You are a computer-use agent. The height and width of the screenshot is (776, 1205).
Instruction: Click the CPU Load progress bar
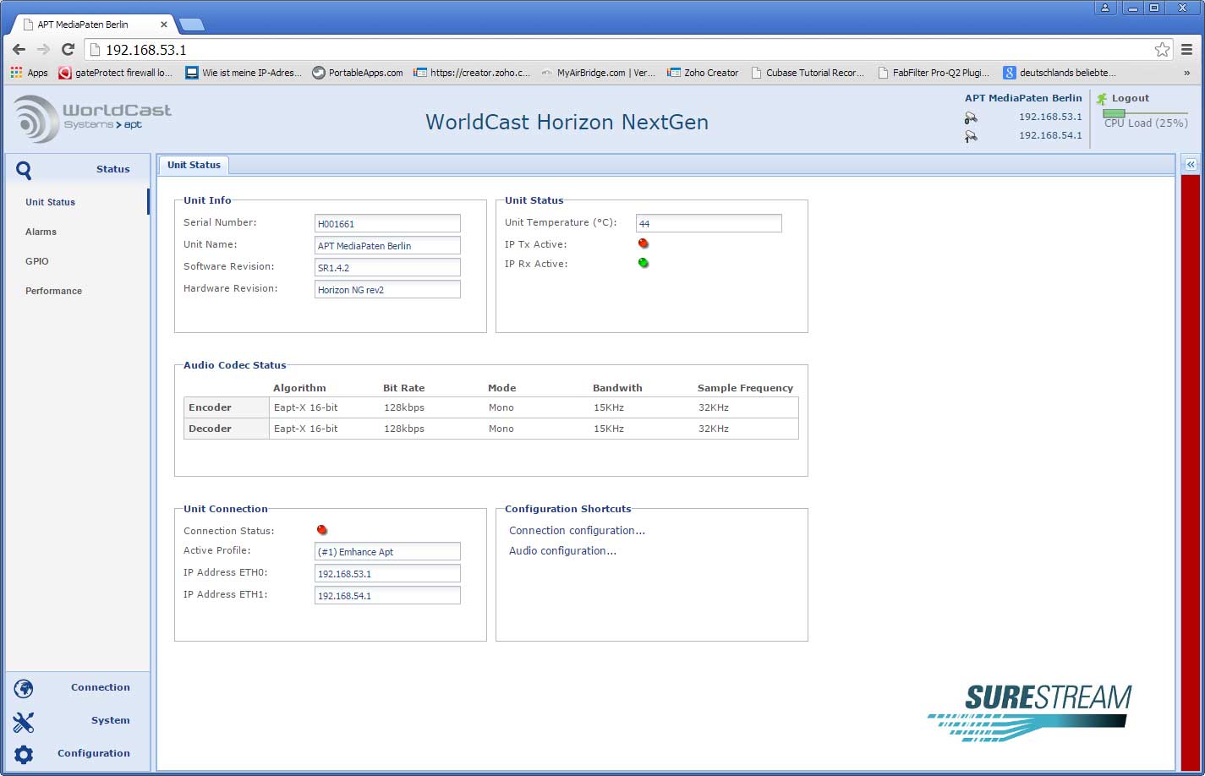[x=1145, y=113]
